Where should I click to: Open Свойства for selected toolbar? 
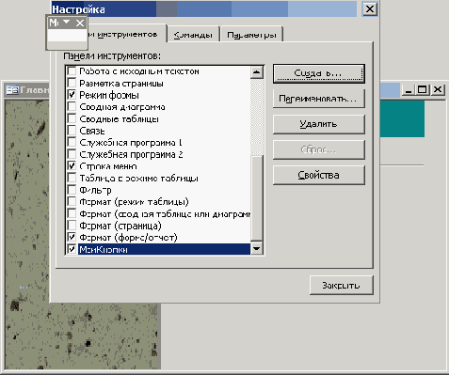(x=319, y=175)
